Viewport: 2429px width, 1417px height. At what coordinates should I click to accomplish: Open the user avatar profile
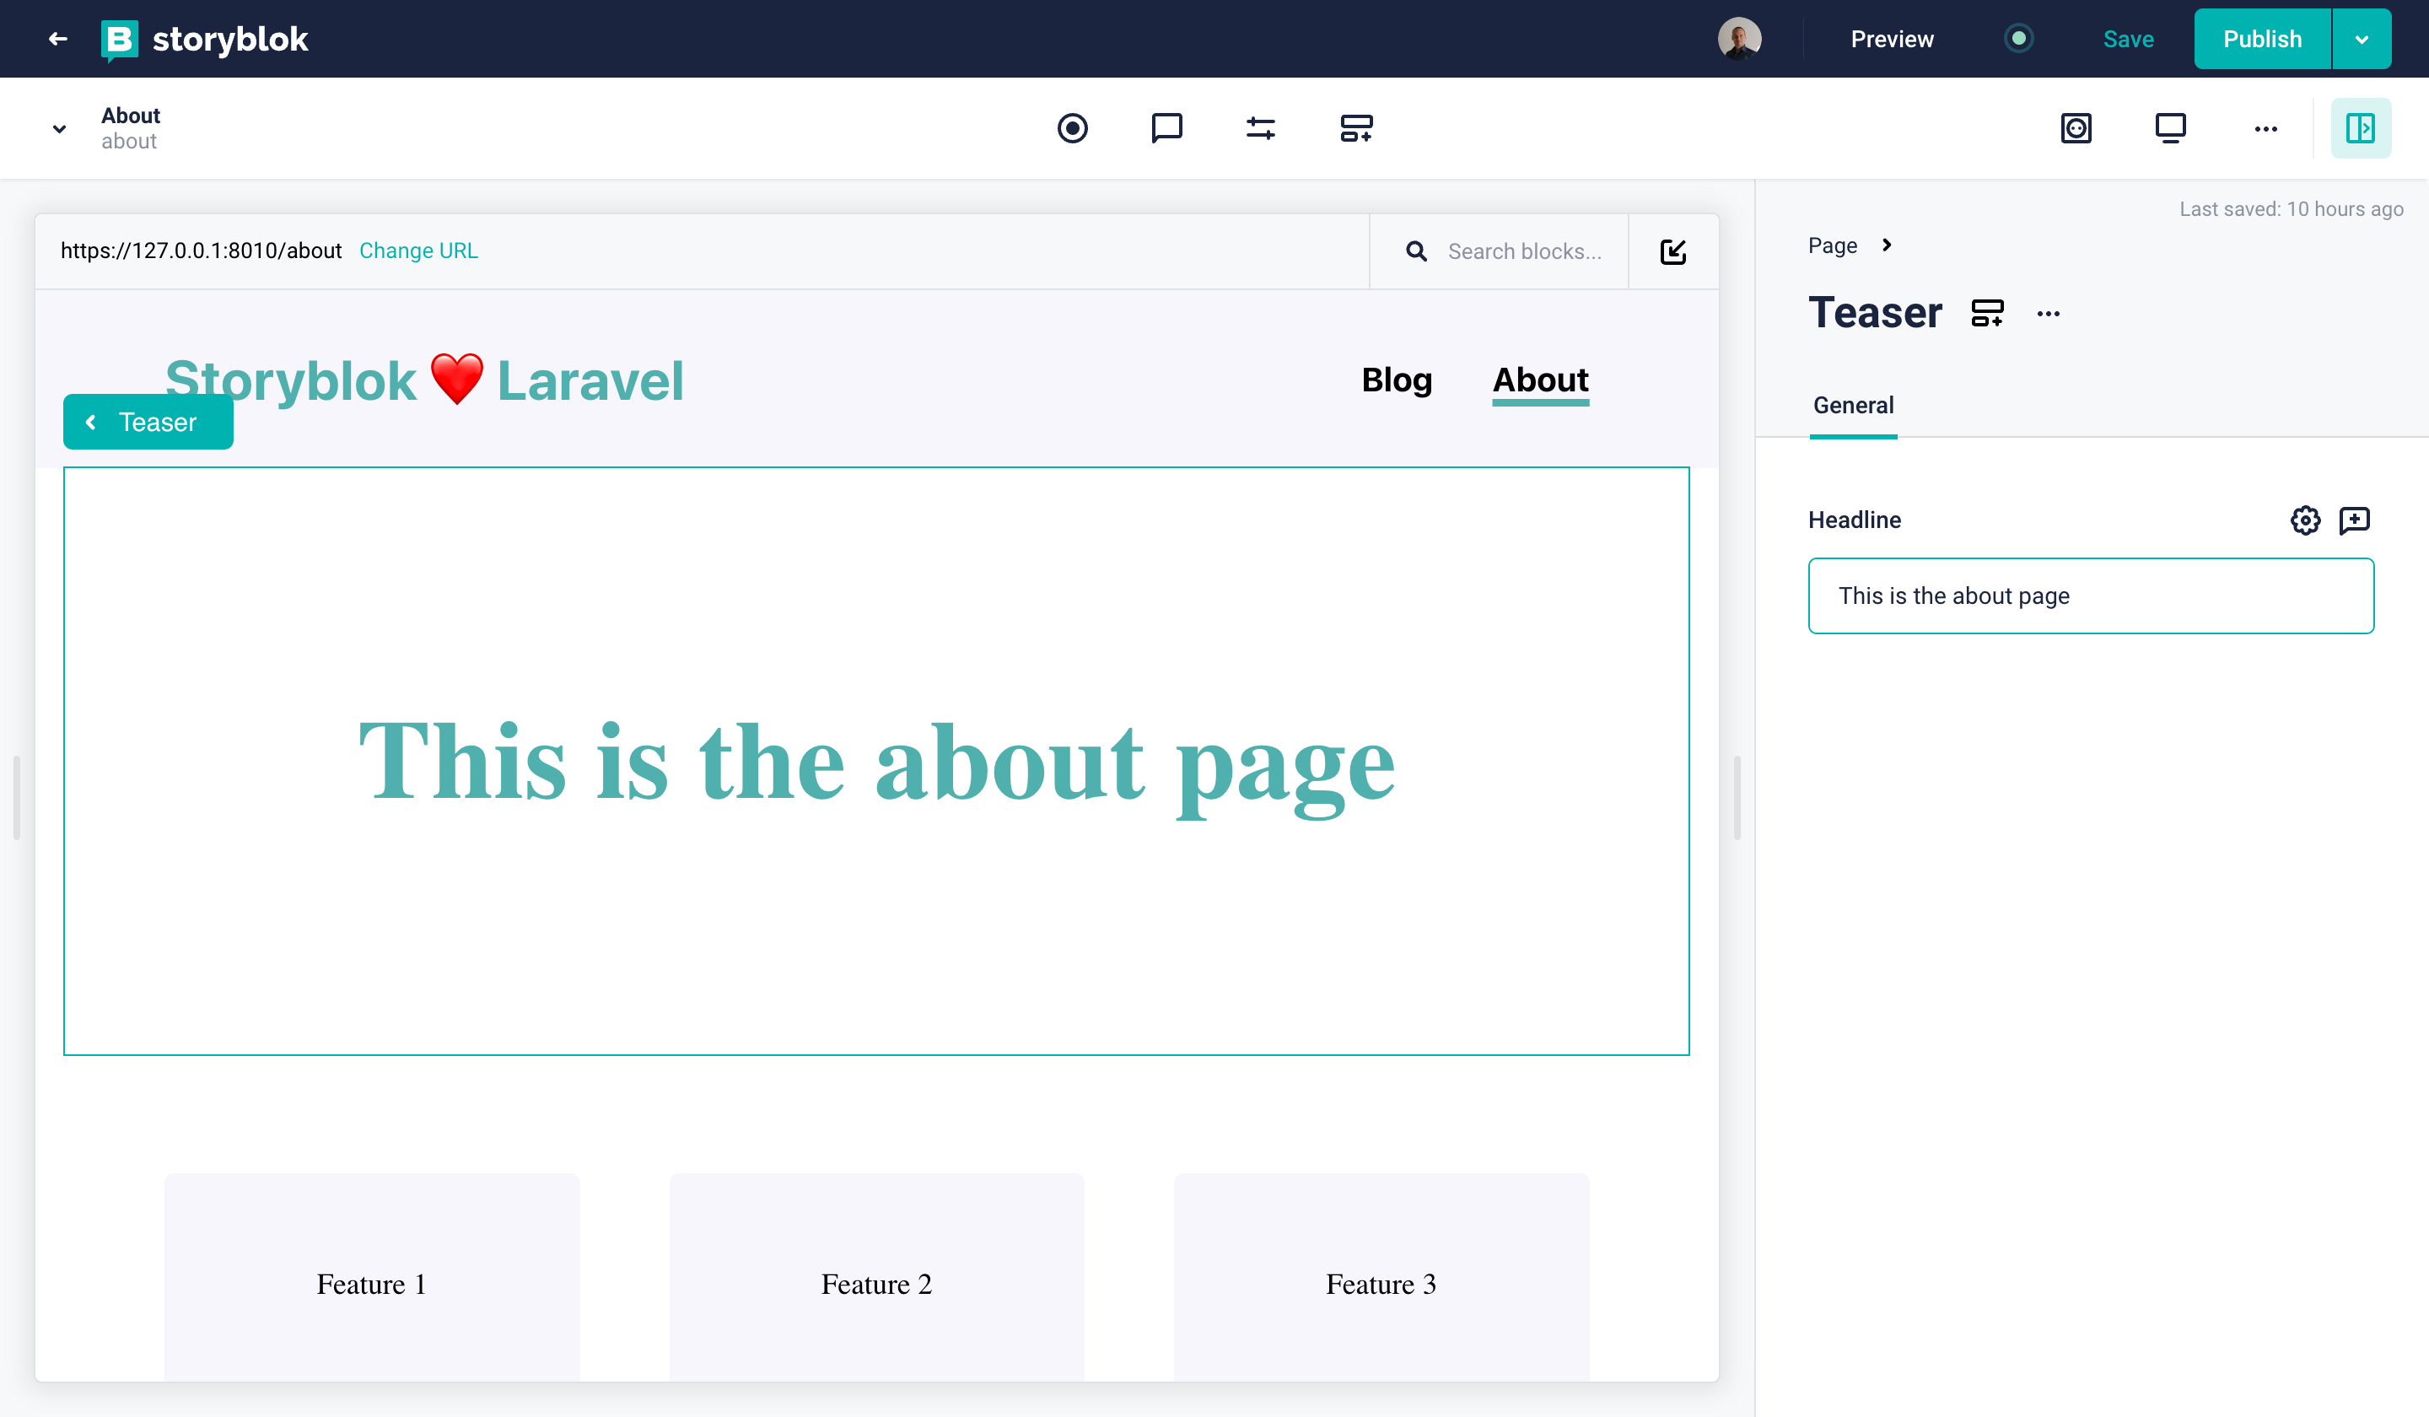(x=1739, y=39)
